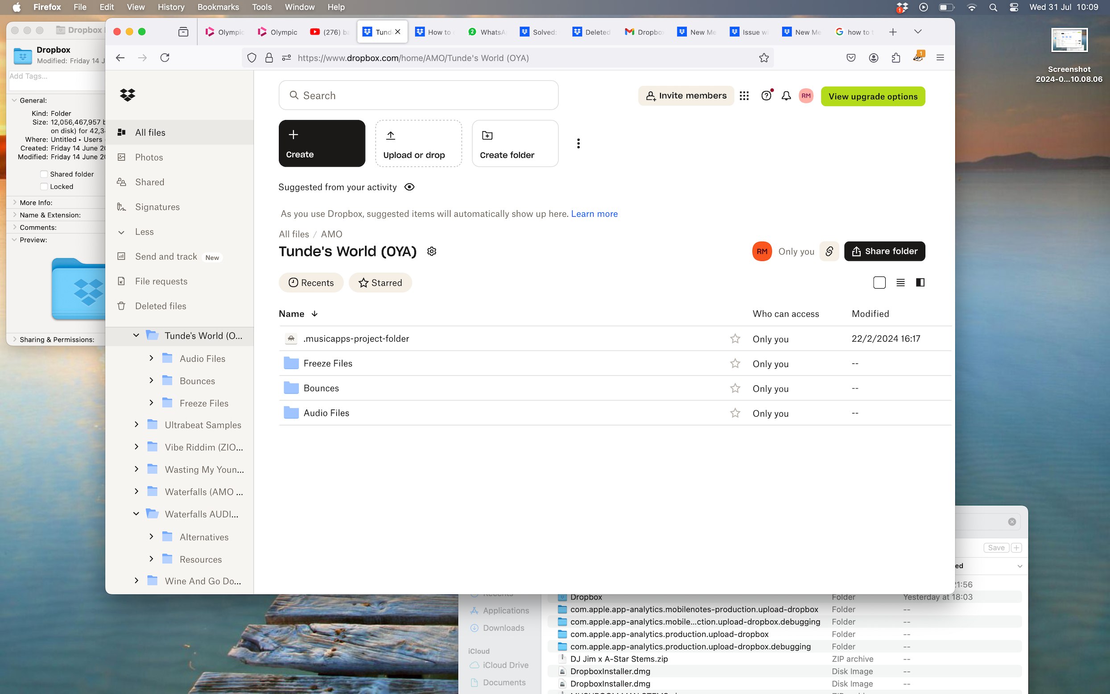Open the Bookmarks menu
1110x694 pixels.
pyautogui.click(x=218, y=7)
